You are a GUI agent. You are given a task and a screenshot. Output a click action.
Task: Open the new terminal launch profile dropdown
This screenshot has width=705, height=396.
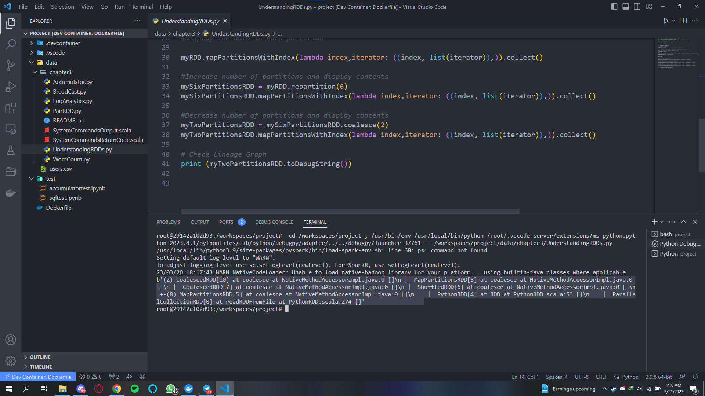662,222
